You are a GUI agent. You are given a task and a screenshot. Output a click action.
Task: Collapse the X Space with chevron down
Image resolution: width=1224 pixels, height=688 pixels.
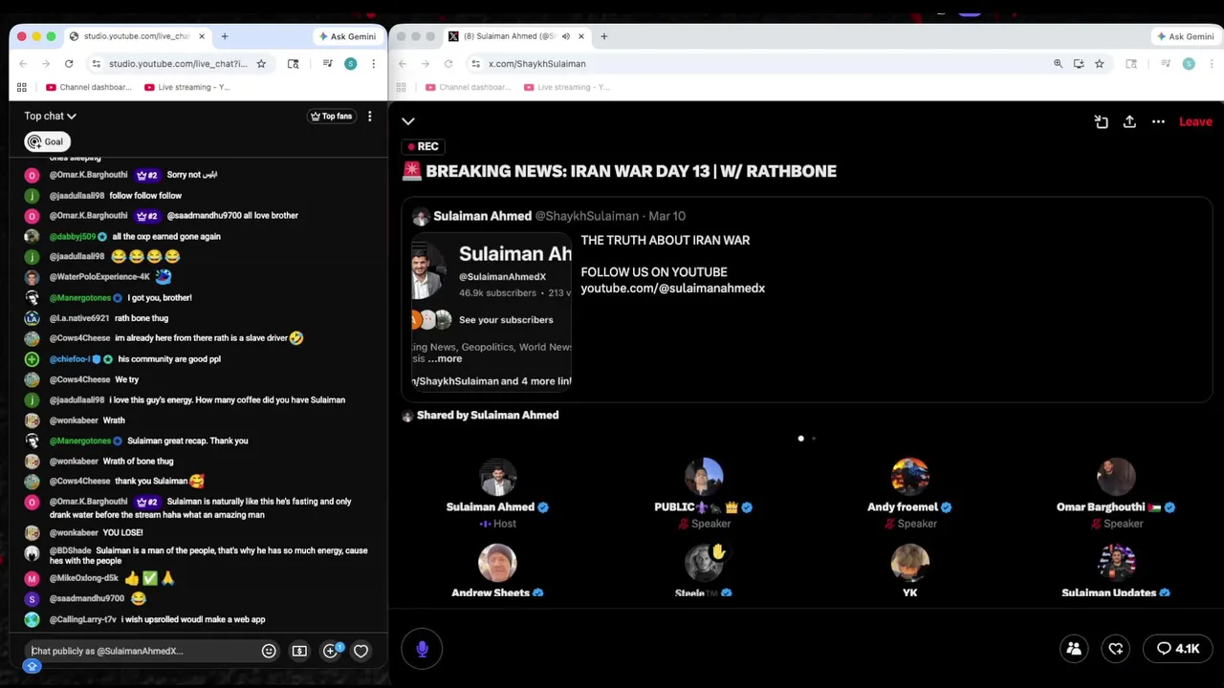(x=408, y=121)
